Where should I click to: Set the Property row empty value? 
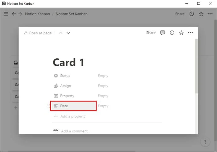tap(103, 96)
